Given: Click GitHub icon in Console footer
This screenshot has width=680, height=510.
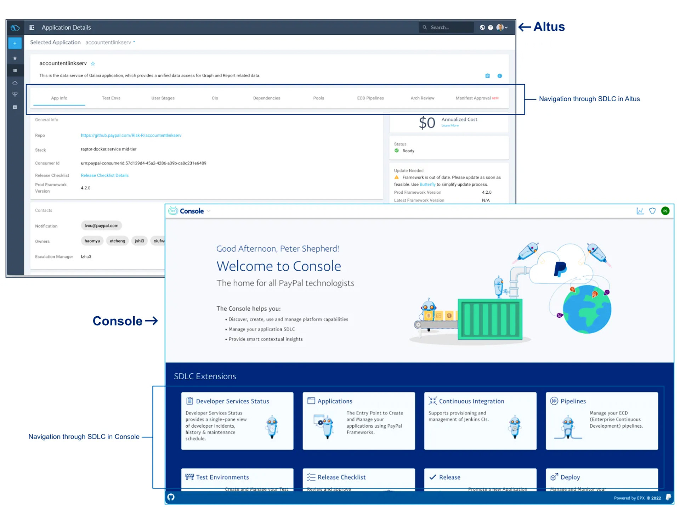Looking at the screenshot, I should [x=171, y=497].
